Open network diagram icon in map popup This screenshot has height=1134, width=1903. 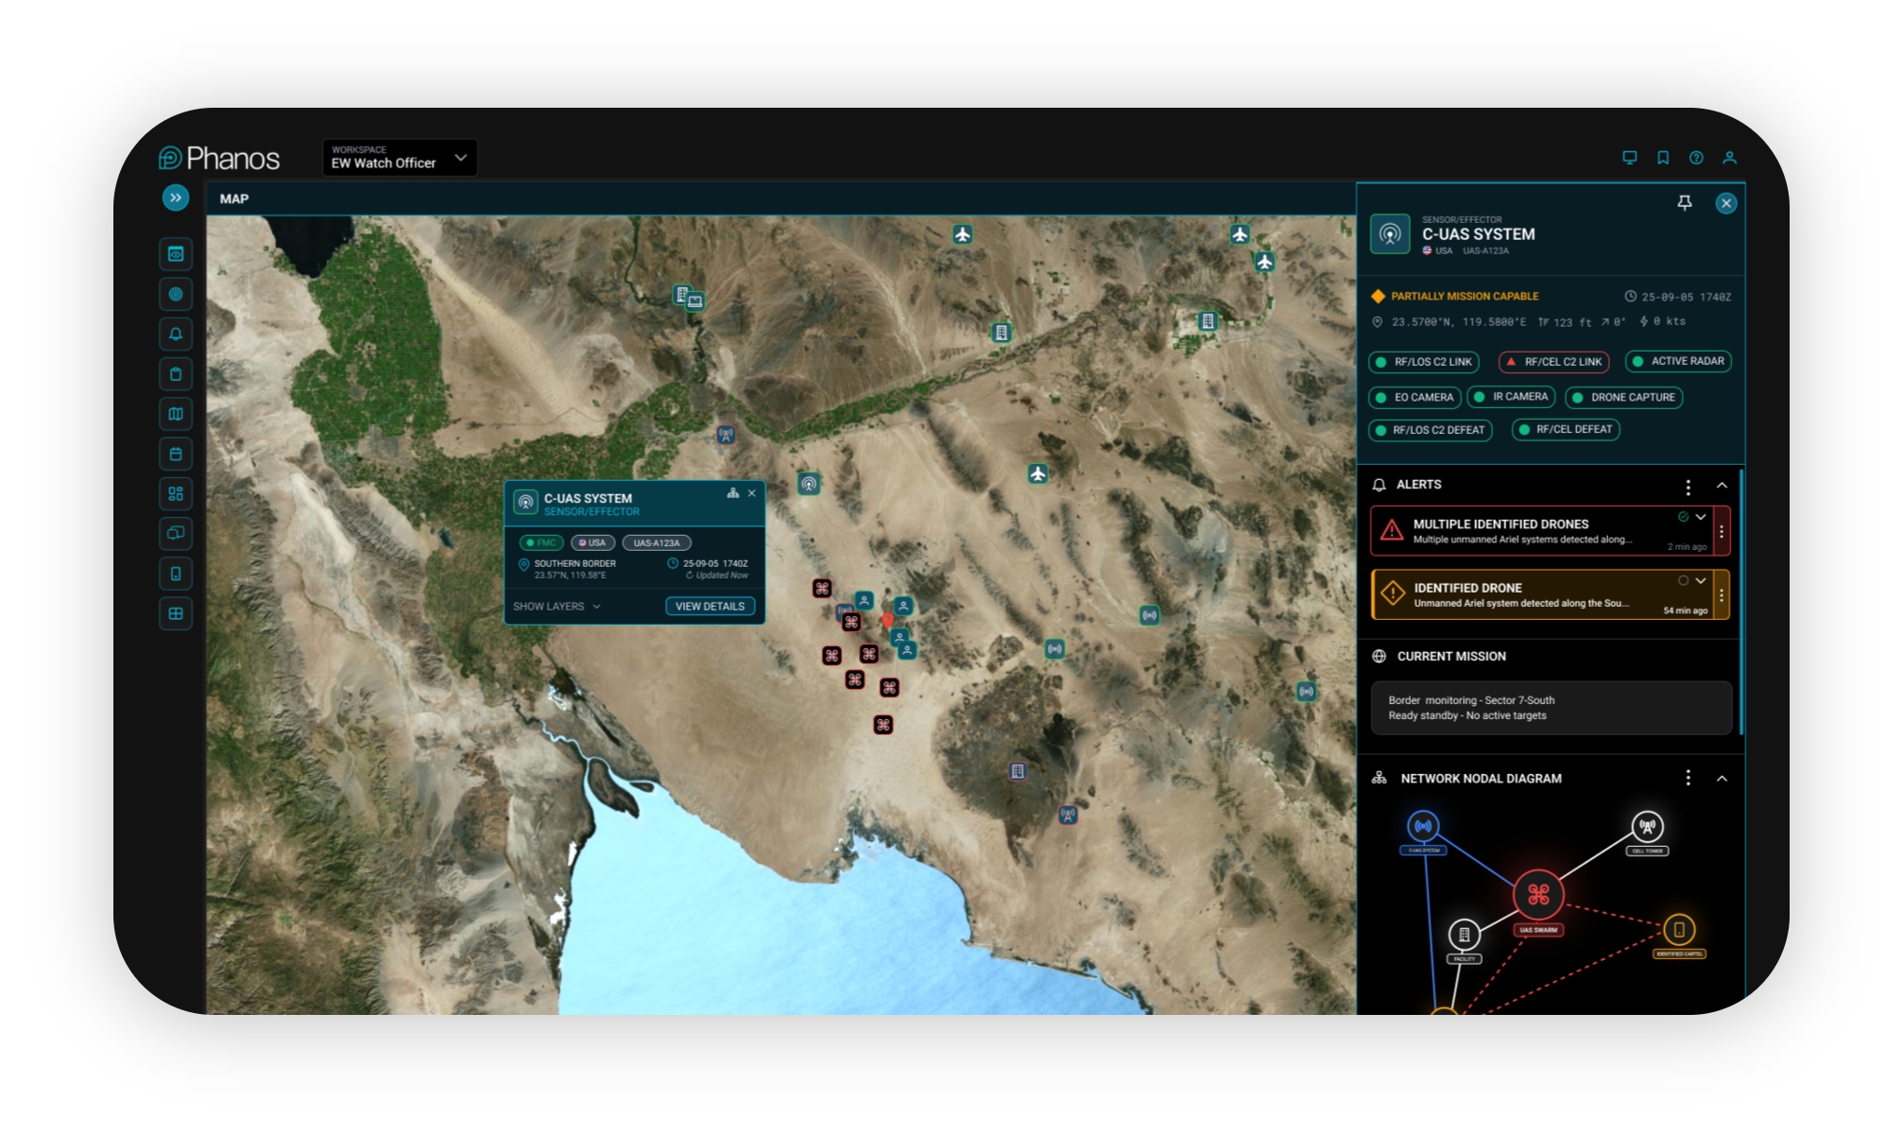tap(733, 493)
